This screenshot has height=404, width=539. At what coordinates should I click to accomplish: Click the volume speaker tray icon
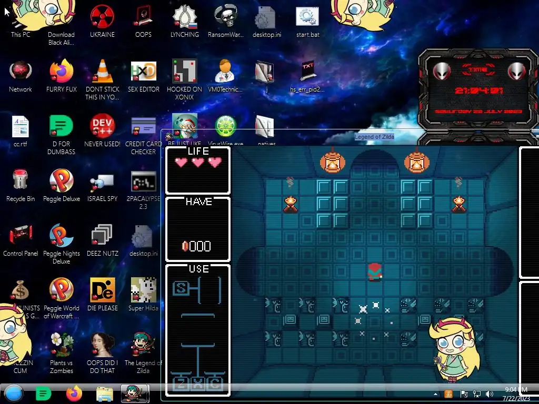tap(490, 394)
